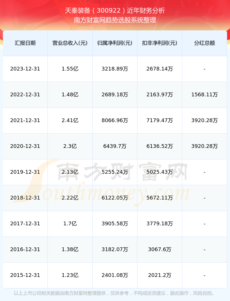Click the date cell 2023-12-31
Image resolution: width=230 pixels, height=301 pixels.
pyautogui.click(x=25, y=69)
